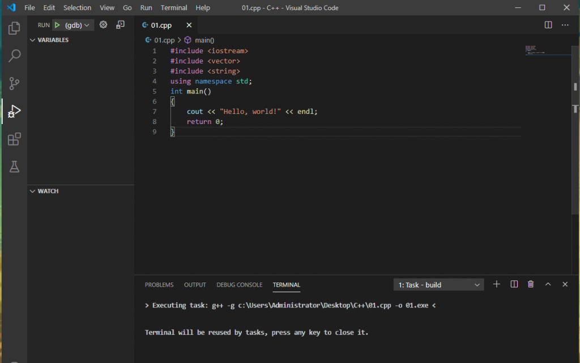
Task: Open the Go menu
Action: tap(127, 8)
